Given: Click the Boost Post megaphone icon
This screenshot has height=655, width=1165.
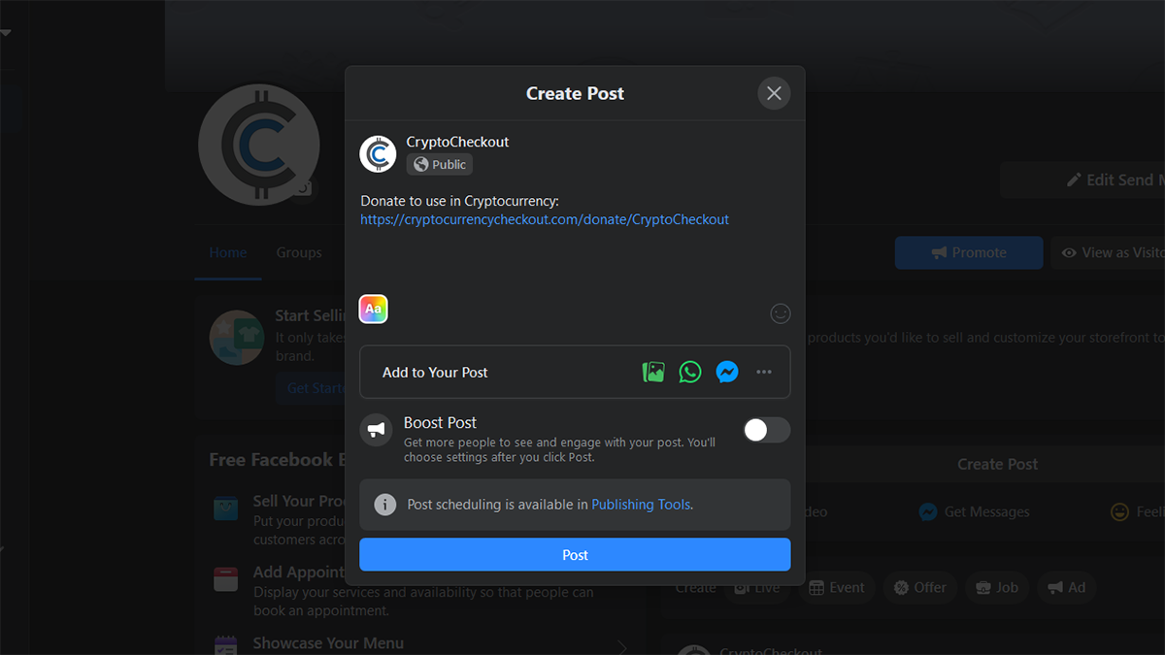Looking at the screenshot, I should 376,430.
